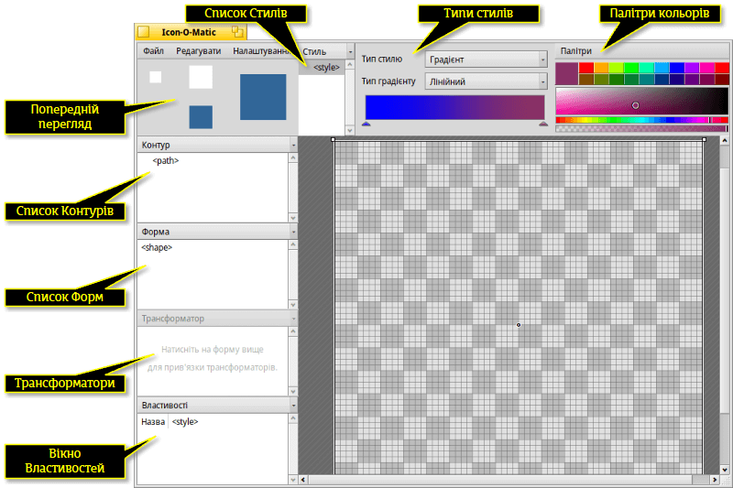
Task: Select the <shape> item in Форма list
Action: coord(157,247)
